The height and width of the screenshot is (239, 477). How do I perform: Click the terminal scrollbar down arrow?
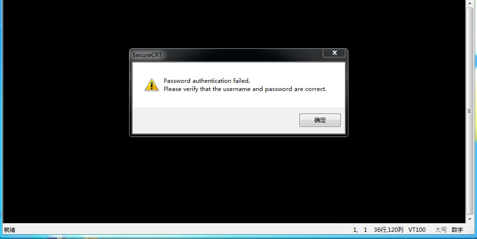click(x=470, y=219)
